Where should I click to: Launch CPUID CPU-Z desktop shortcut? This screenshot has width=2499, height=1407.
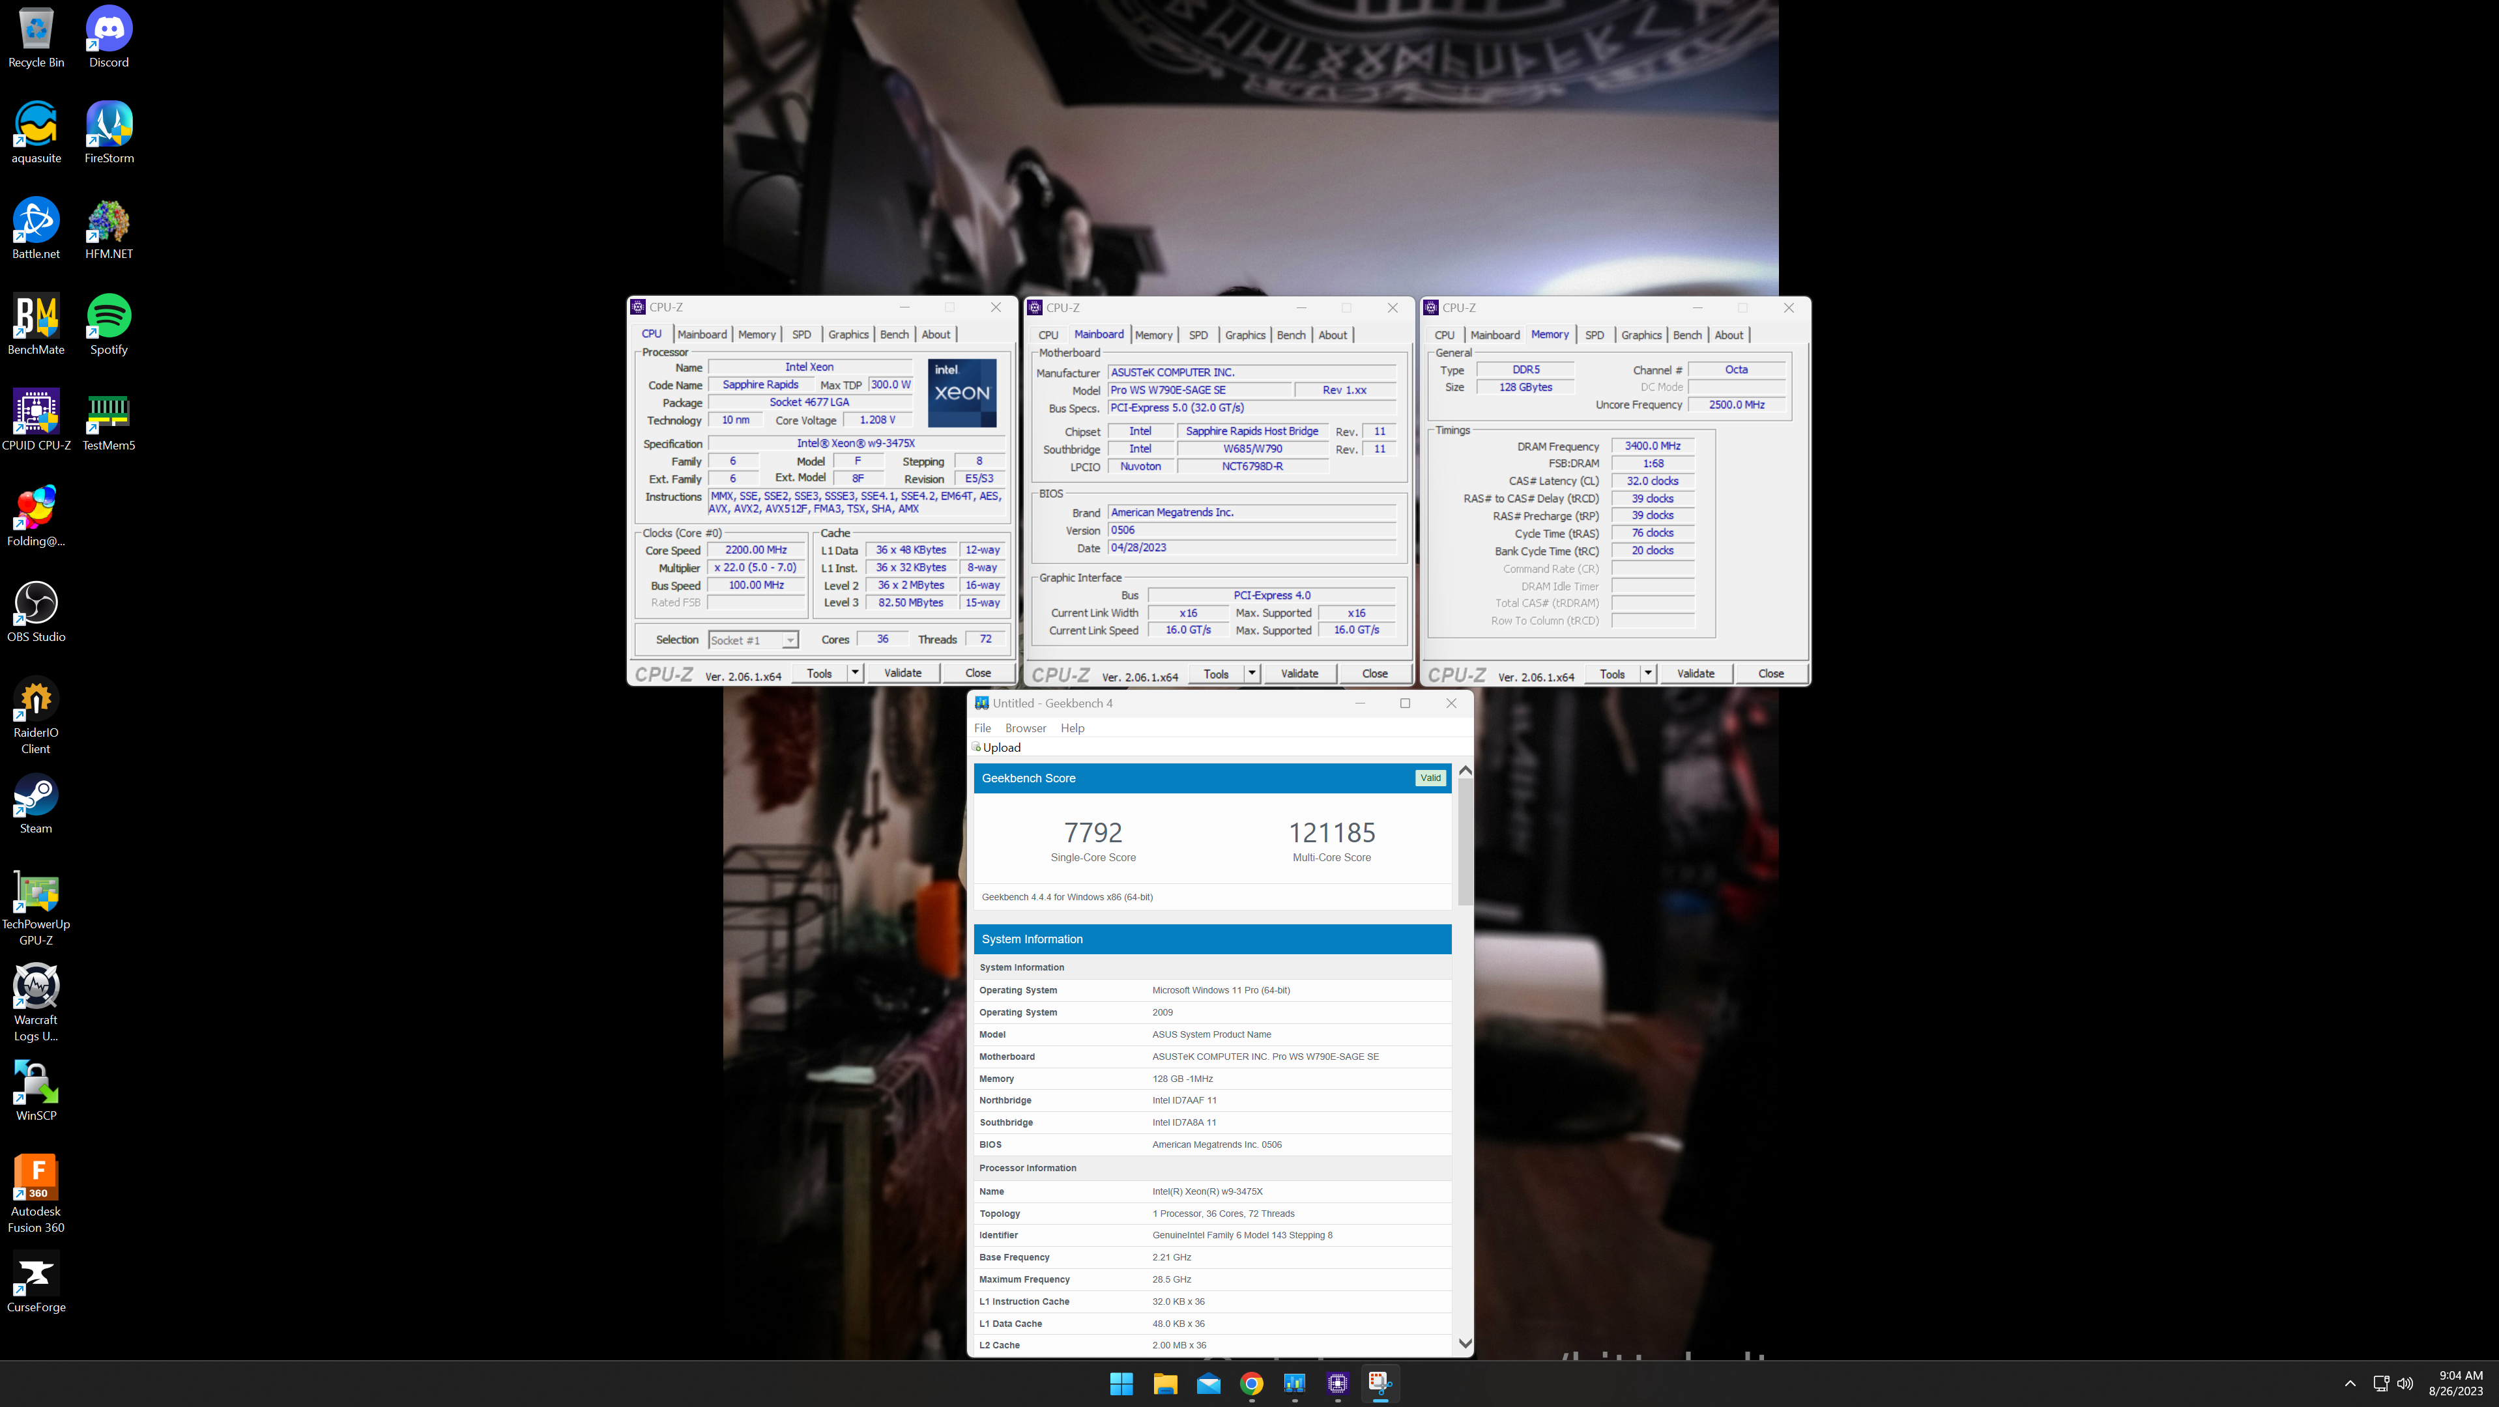36,420
